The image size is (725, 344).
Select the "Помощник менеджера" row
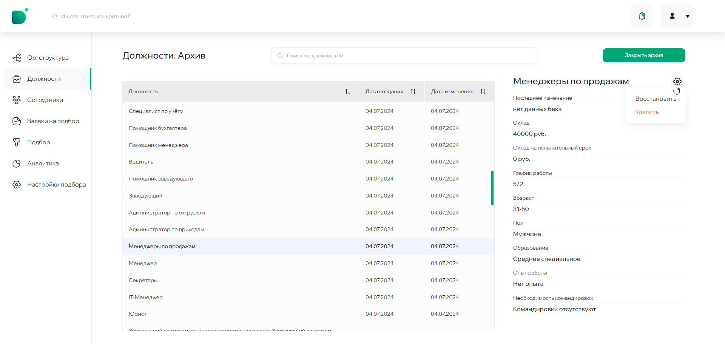pyautogui.click(x=309, y=145)
